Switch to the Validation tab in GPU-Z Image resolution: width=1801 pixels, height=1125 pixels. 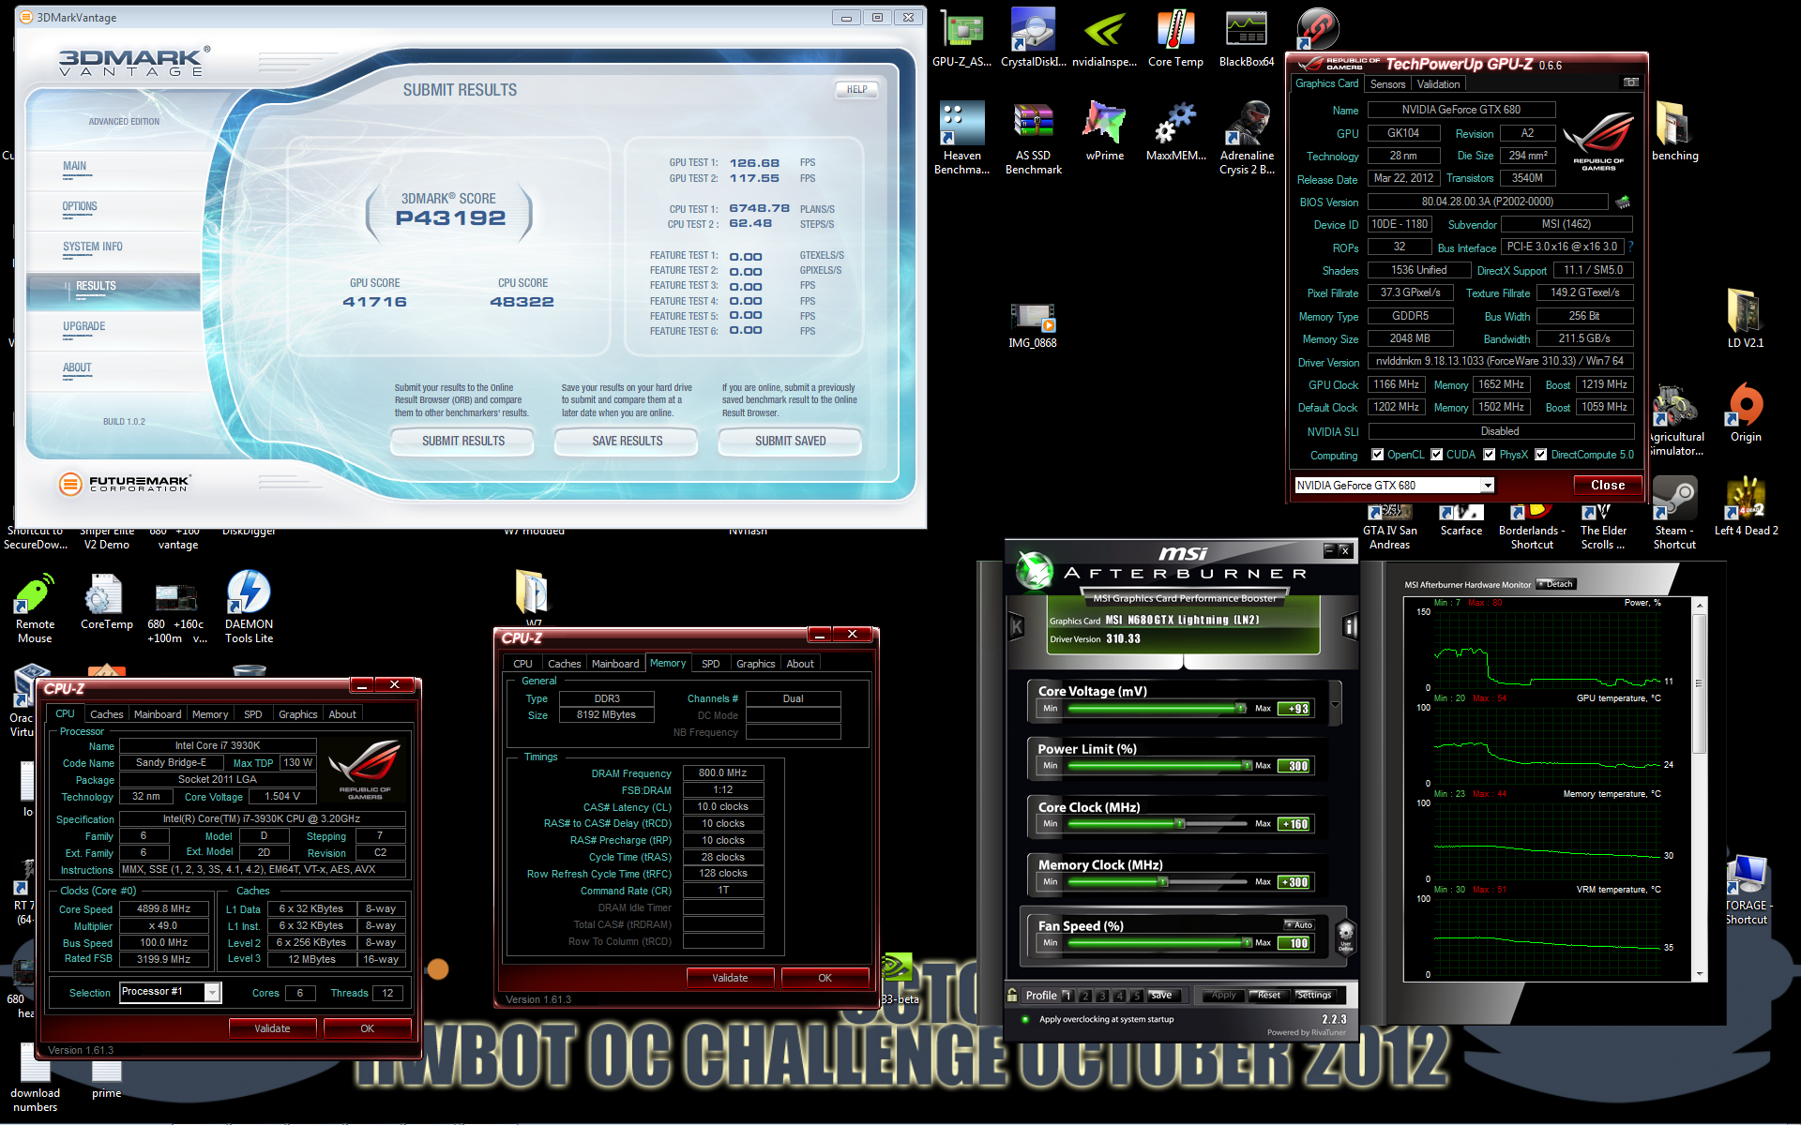point(1438,84)
